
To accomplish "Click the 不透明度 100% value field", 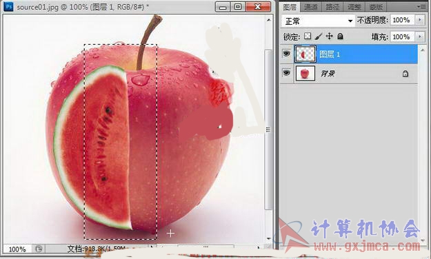I will coord(402,20).
